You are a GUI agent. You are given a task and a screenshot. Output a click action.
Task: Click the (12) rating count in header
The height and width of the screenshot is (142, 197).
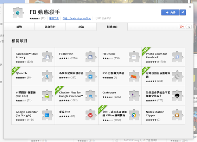click(43, 18)
